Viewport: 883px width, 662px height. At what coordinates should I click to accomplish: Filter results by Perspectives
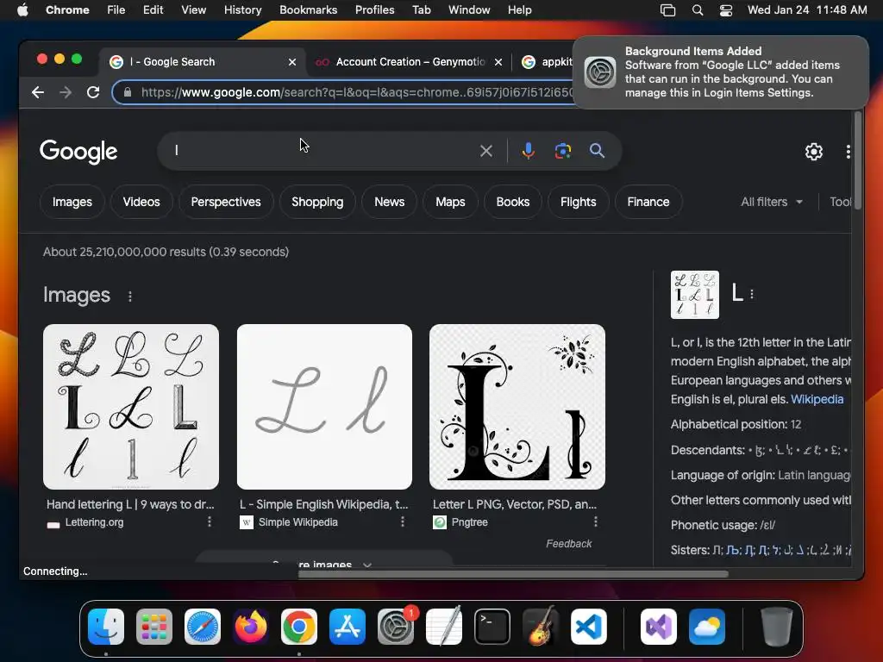[x=226, y=202]
